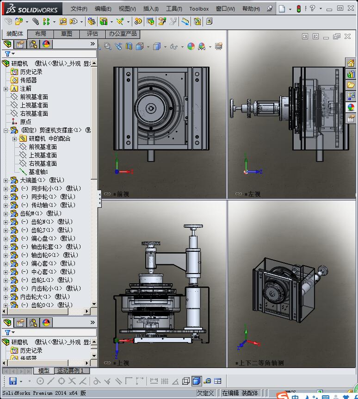Click the Assembly Features icon
This screenshot has width=358, height=399.
[x=104, y=22]
